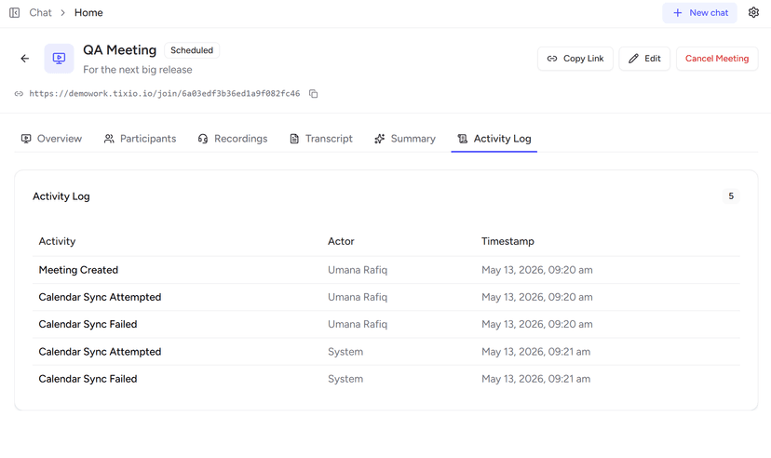
Task: Click the link icon beside the join URL
Action: click(x=19, y=93)
